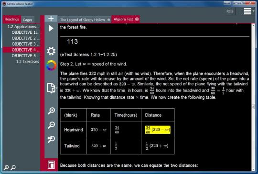The height and width of the screenshot is (174, 258).
Task: Toggle the navigation panel layout icon
Action: coord(51,164)
